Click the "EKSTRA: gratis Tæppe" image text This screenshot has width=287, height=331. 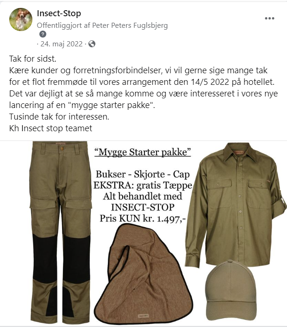[143, 185]
